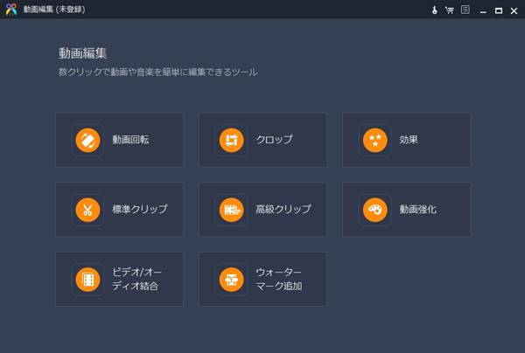Image resolution: width=525 pixels, height=353 pixels.
Task: Select the ビデオ/オーディオ結合 filmstrip icon
Action: tap(87, 280)
